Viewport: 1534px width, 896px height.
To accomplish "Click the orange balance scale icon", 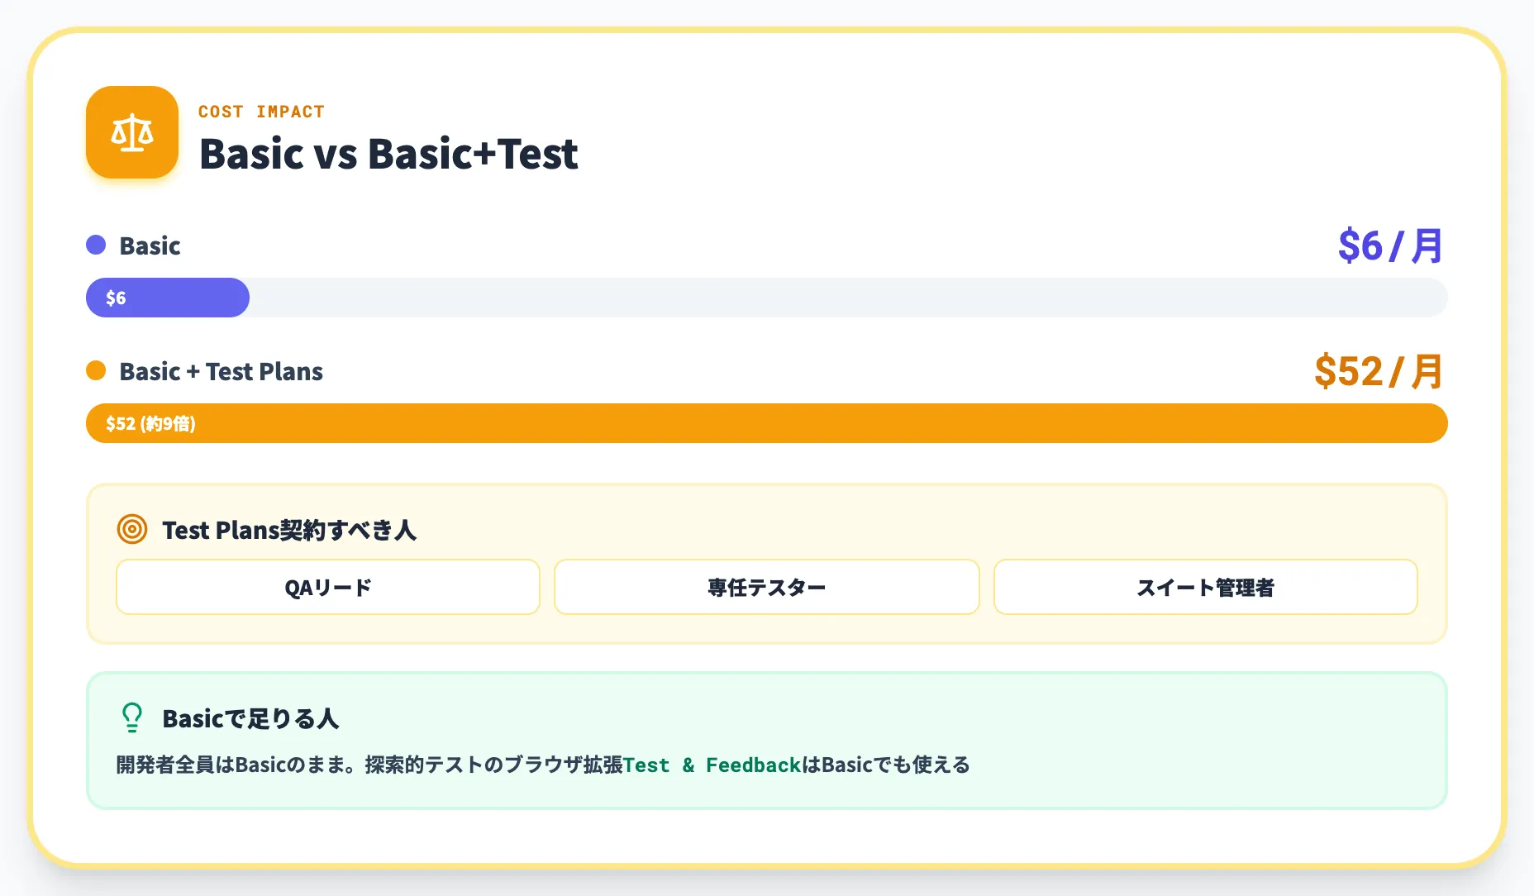I will point(132,132).
